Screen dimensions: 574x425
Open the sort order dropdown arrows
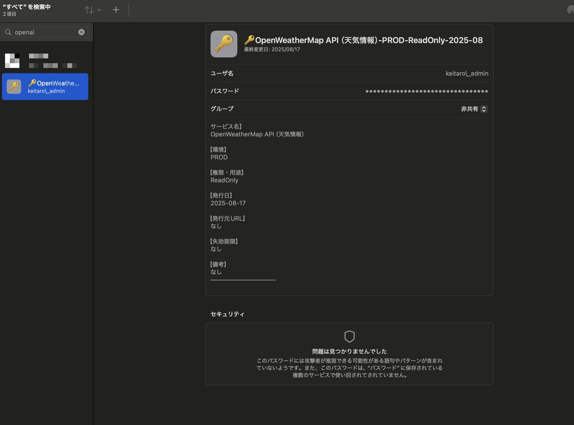tap(93, 10)
